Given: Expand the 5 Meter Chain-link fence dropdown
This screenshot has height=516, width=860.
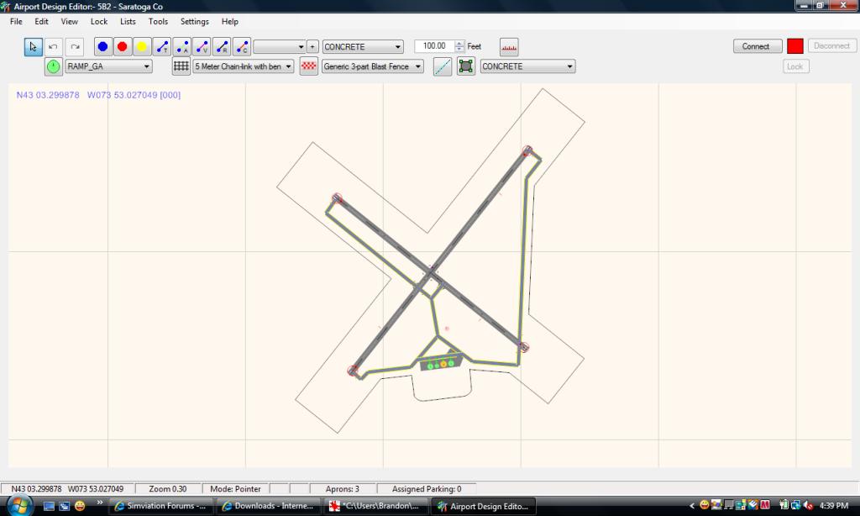Looking at the screenshot, I should pyautogui.click(x=289, y=66).
